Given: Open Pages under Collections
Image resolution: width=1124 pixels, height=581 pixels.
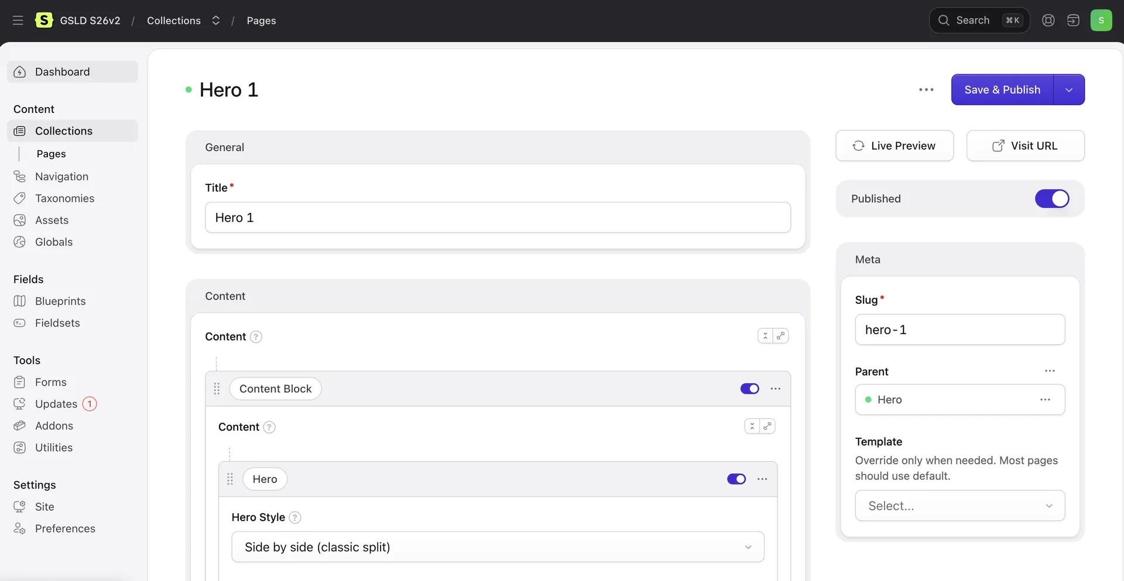Looking at the screenshot, I should 51,154.
